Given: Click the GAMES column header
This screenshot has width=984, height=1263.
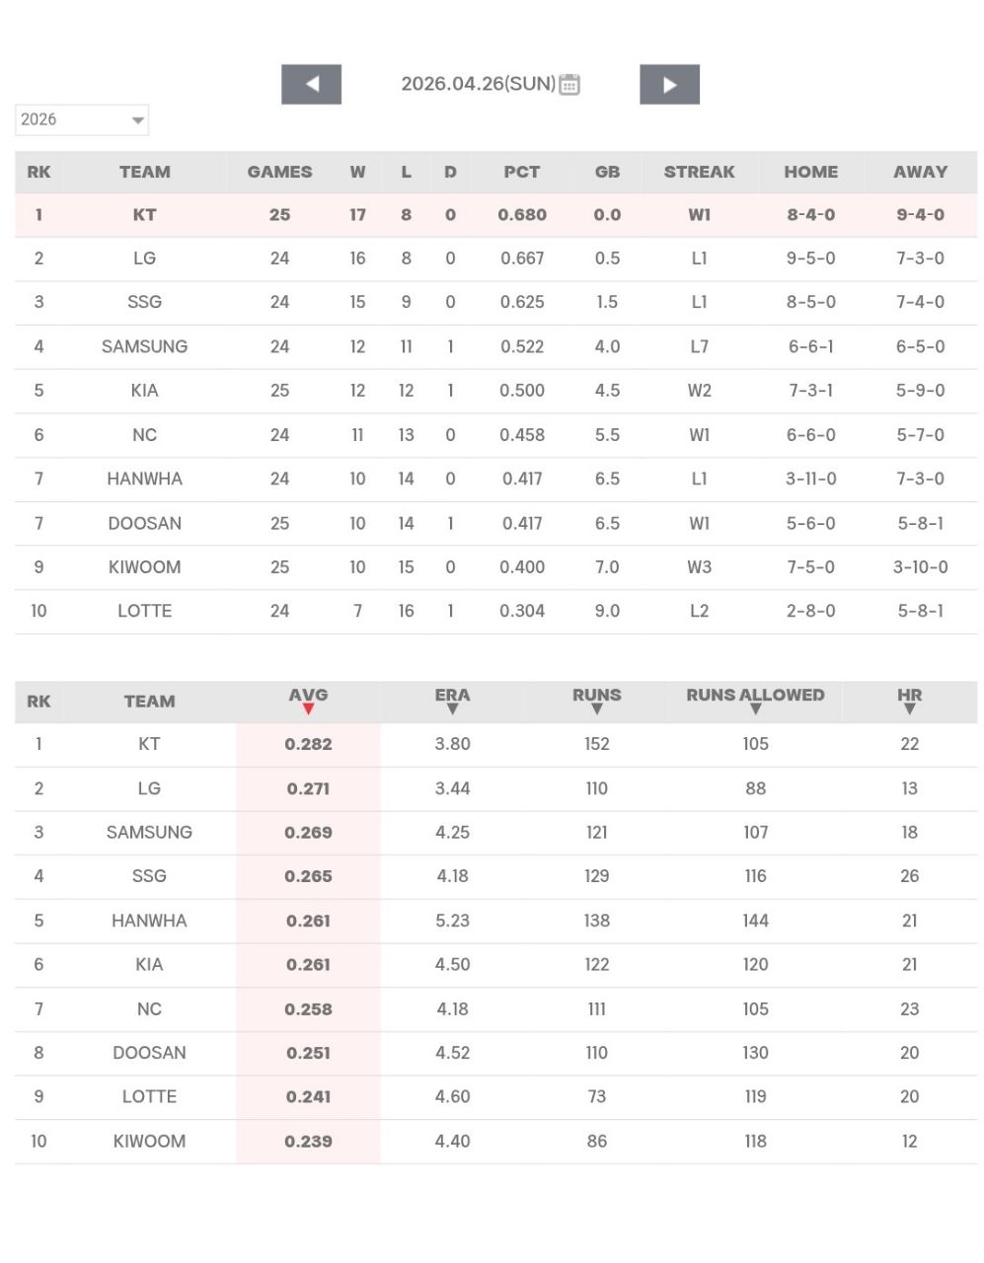Looking at the screenshot, I should [279, 172].
